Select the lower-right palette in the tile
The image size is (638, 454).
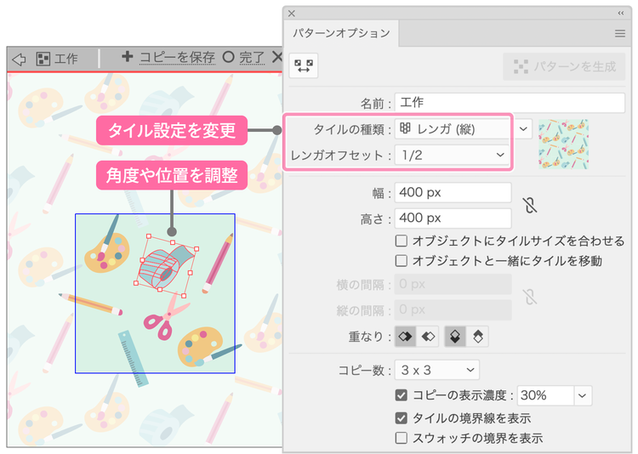coord(200,346)
